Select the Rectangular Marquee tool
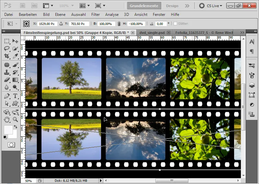 pyautogui.click(x=6, y=41)
